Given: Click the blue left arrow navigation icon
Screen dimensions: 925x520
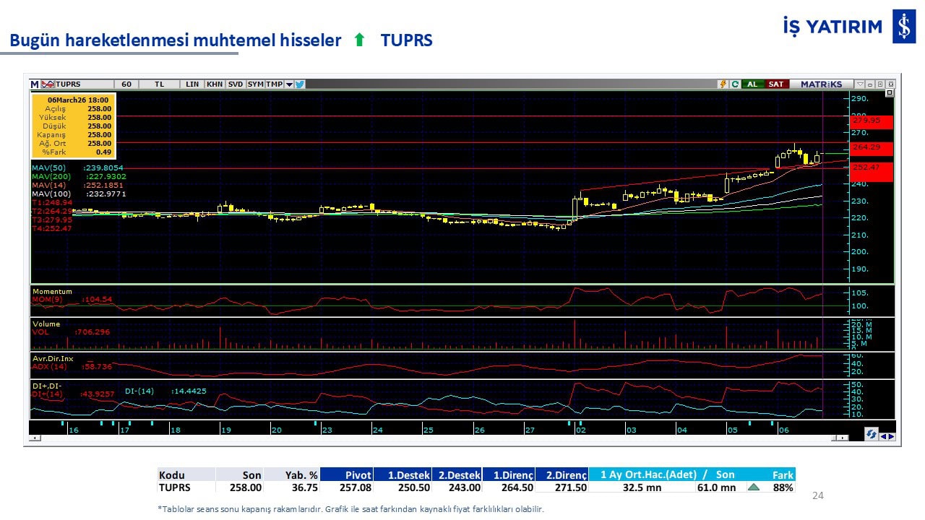Looking at the screenshot, I should click(x=882, y=435).
